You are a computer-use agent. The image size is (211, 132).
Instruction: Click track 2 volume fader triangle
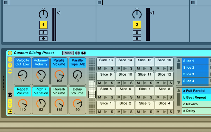[152, 13]
